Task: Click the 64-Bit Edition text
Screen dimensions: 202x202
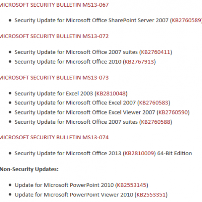Action: (175, 153)
